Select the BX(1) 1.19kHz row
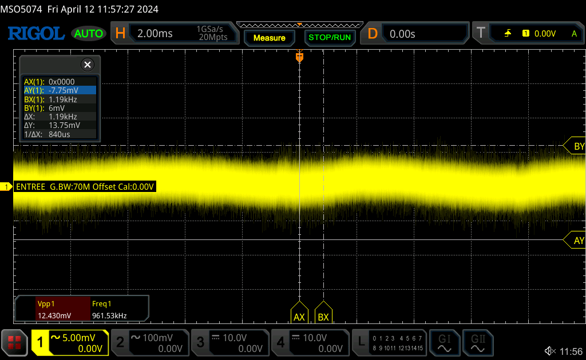The height and width of the screenshot is (360, 586). pyautogui.click(x=60, y=99)
